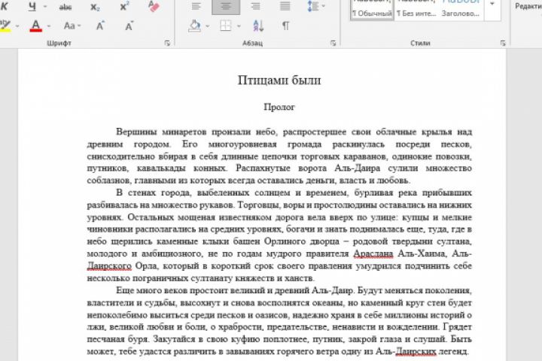This screenshot has height=361, width=542.
Task: Open Change Case (Aa) menu
Action: coord(72,26)
